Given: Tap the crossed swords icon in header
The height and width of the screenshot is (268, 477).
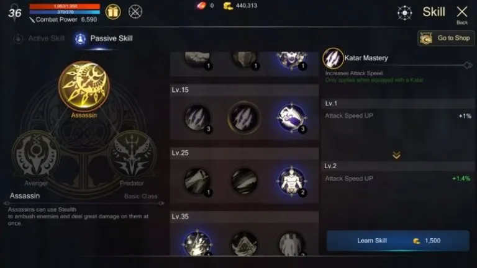Looking at the screenshot, I should point(135,12).
